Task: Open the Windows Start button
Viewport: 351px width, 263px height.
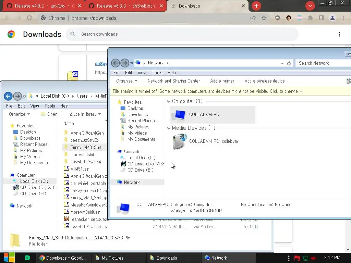Action: (x=9, y=258)
